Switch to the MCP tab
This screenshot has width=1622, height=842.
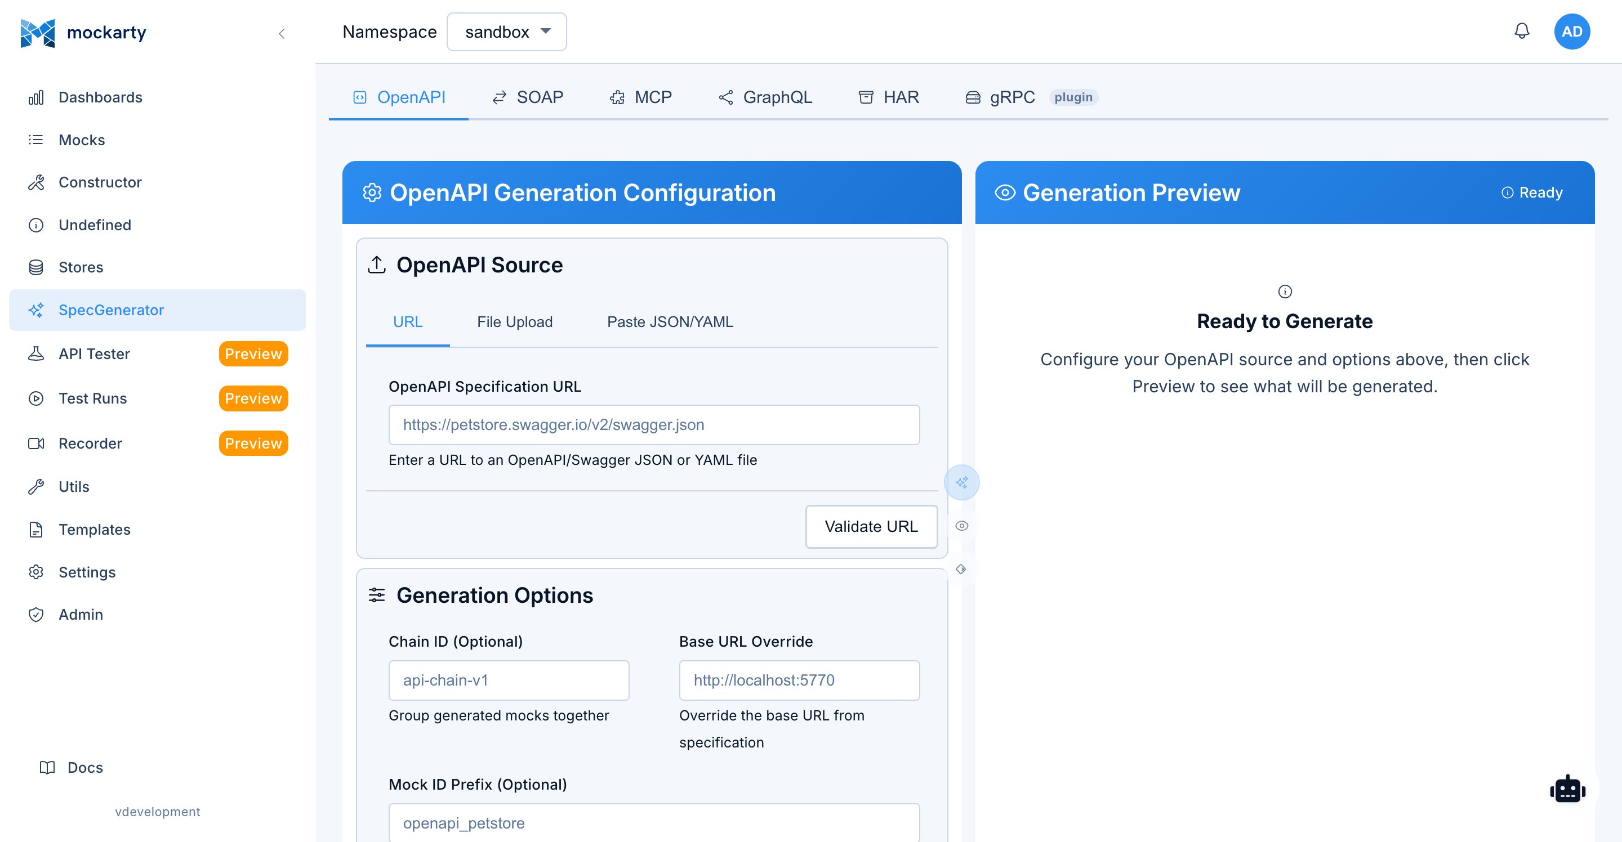(x=640, y=97)
